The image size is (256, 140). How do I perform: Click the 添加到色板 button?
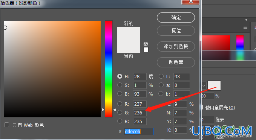(x=176, y=46)
